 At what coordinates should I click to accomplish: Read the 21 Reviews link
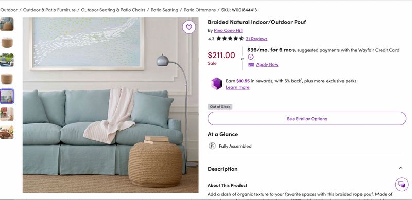click(x=256, y=39)
